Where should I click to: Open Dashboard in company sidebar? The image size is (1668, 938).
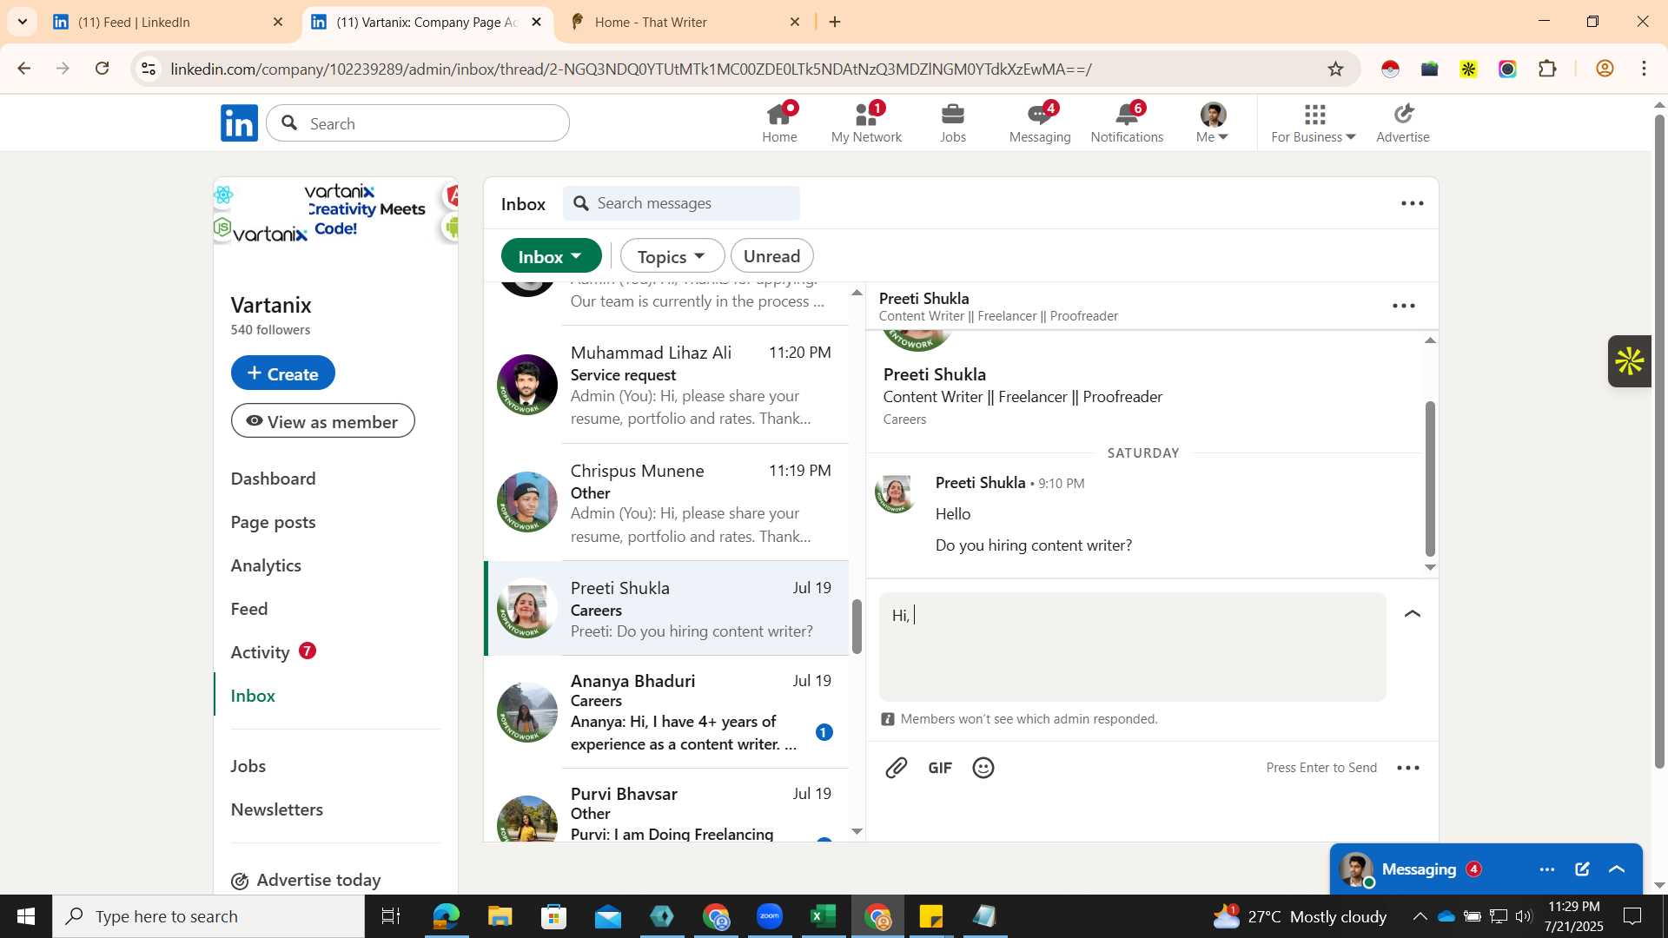pos(273,479)
